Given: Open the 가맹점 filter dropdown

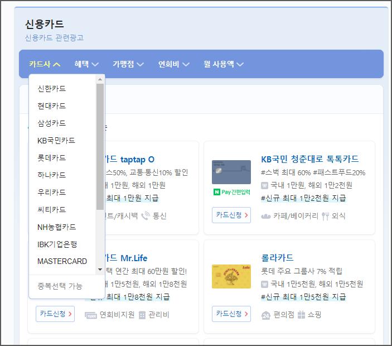Looking at the screenshot, I should coord(128,64).
